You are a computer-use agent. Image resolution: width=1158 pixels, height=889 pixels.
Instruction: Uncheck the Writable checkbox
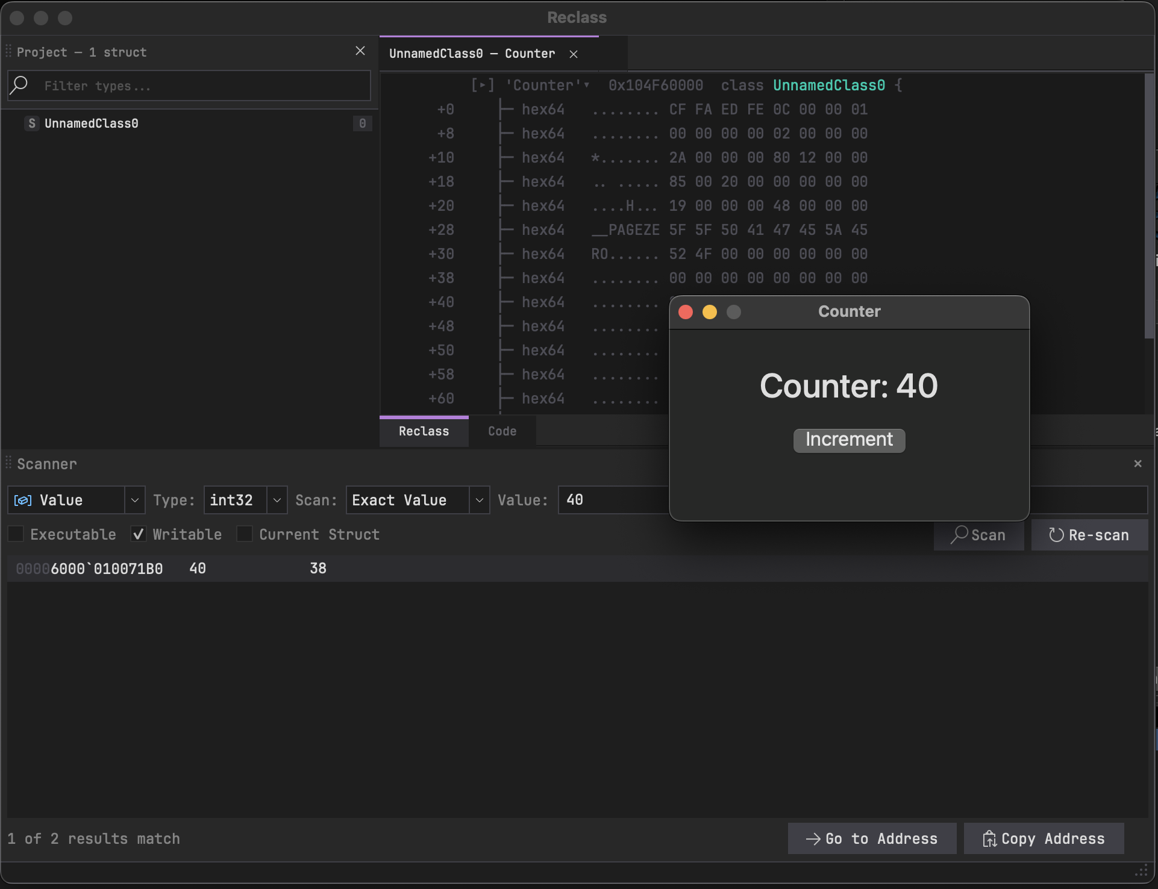138,534
